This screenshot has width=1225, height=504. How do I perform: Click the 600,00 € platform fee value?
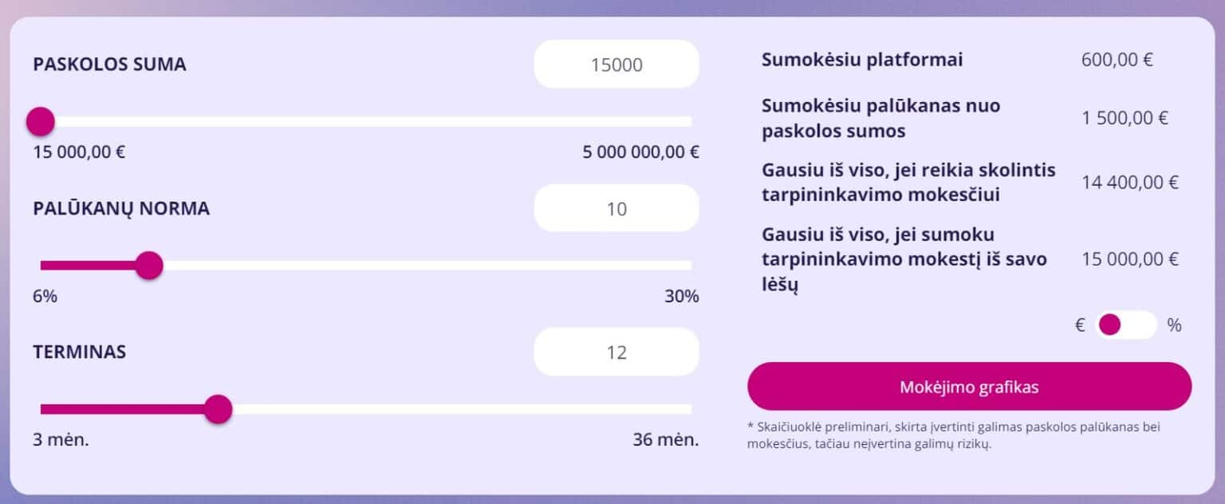(1117, 60)
